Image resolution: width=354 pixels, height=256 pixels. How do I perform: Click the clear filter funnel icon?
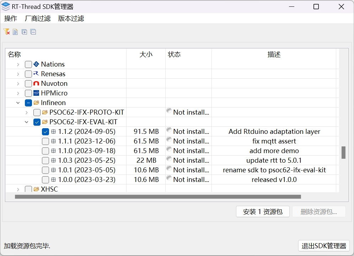[6, 32]
